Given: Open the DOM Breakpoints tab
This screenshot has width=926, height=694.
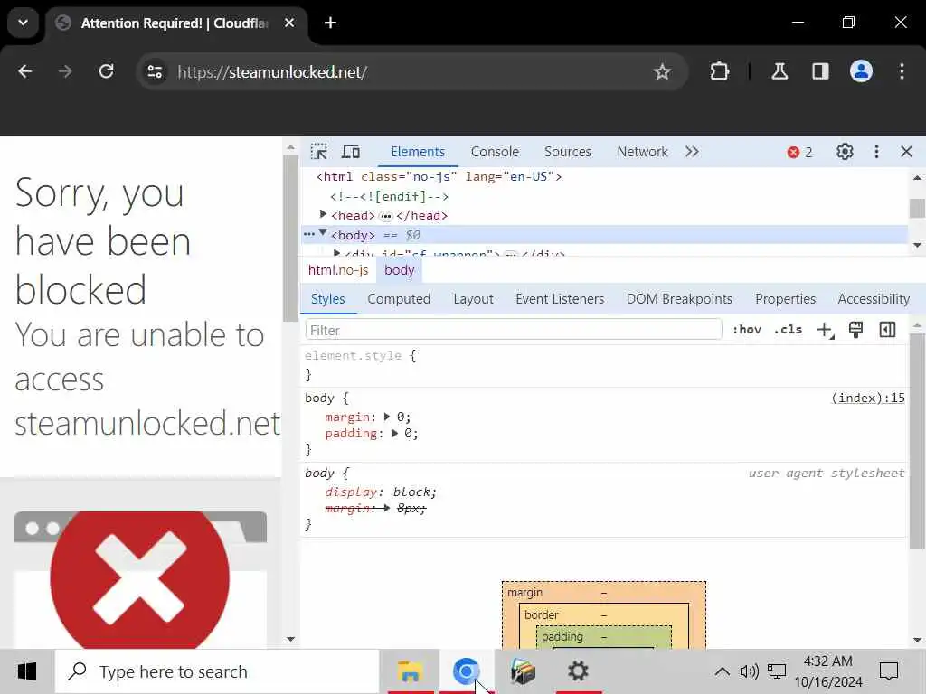Looking at the screenshot, I should tap(679, 298).
